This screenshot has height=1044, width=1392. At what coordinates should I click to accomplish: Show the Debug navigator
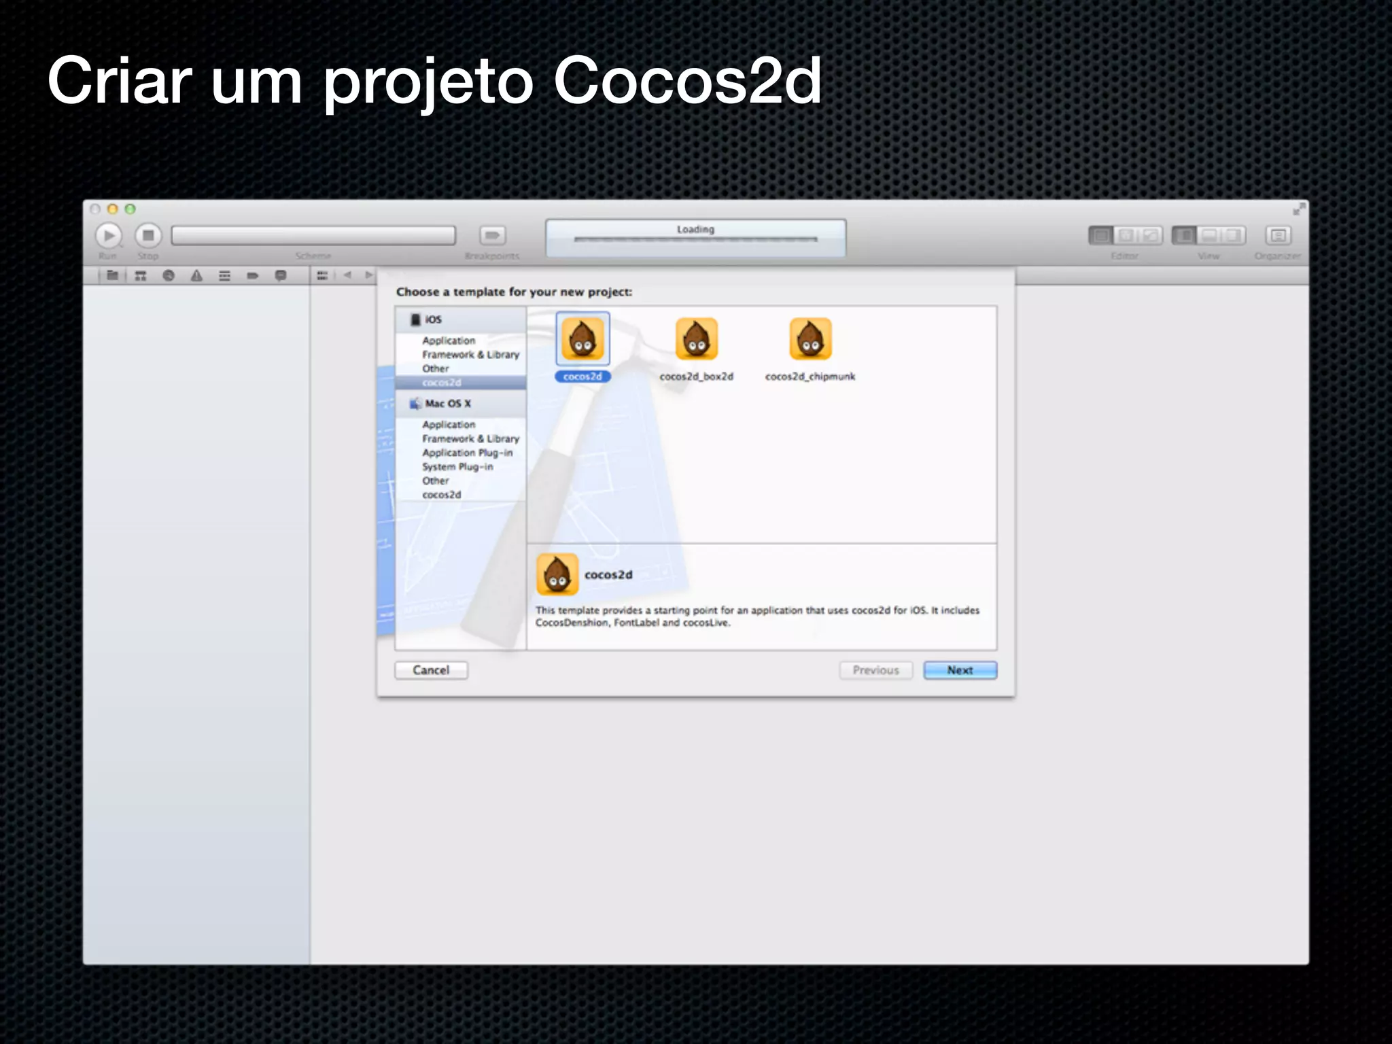click(224, 275)
